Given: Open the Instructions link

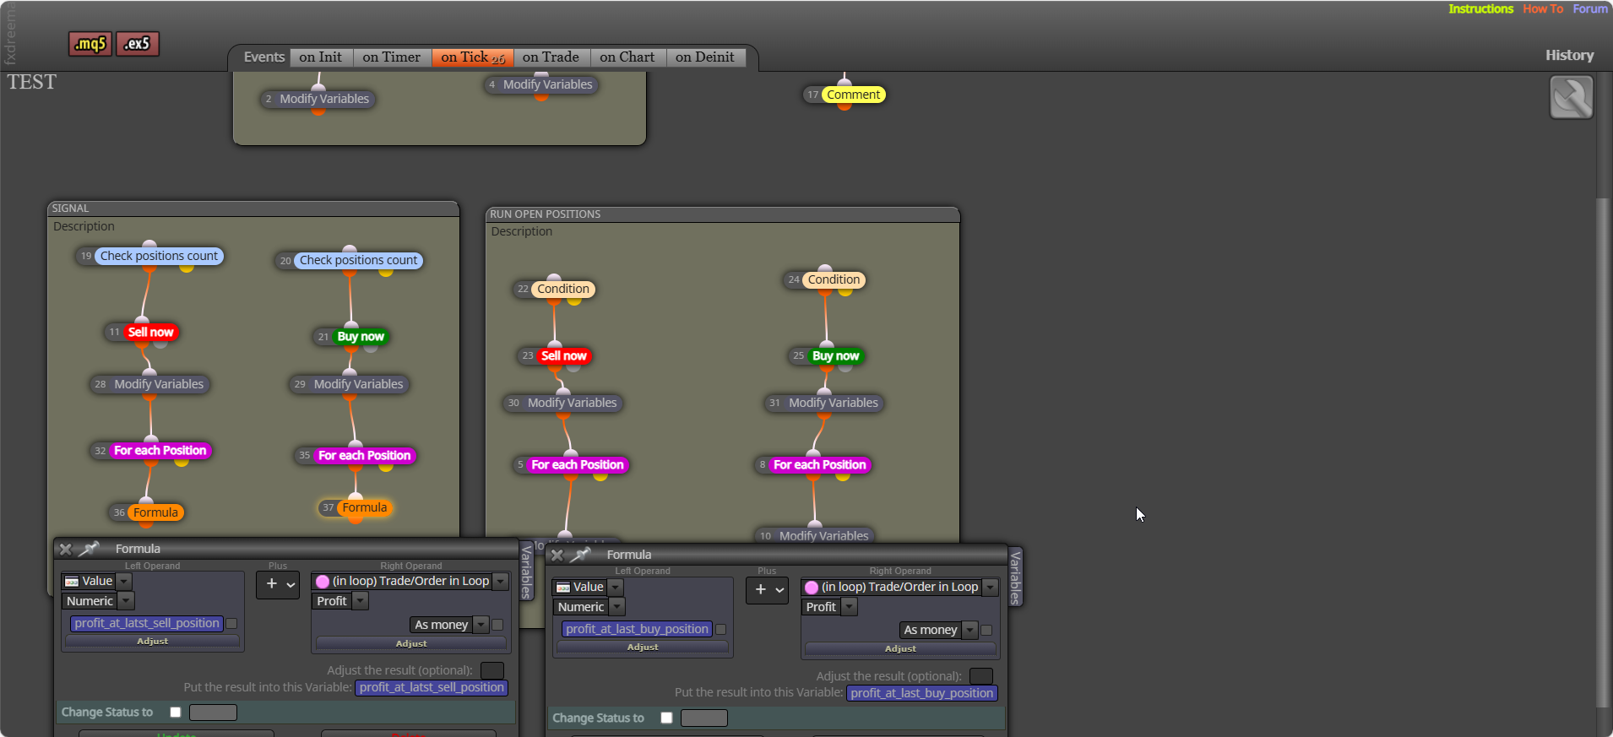Looking at the screenshot, I should [x=1480, y=8].
